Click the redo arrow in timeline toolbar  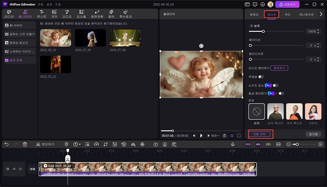click(16, 144)
